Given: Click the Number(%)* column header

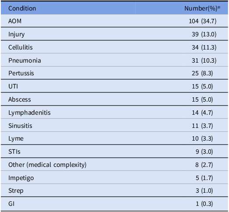Looking at the screenshot, I should (x=202, y=8).
